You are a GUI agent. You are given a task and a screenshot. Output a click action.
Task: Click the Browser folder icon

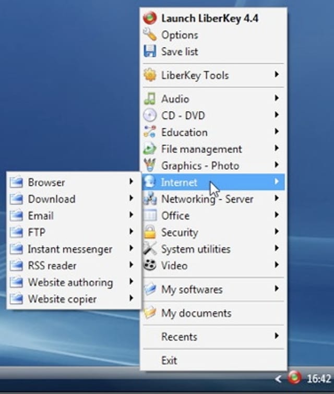tap(16, 182)
